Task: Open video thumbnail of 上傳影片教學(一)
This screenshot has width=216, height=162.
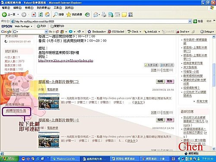Action: coord(49,140)
